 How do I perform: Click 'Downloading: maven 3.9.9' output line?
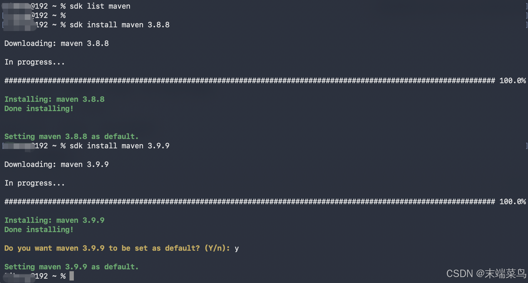click(56, 164)
